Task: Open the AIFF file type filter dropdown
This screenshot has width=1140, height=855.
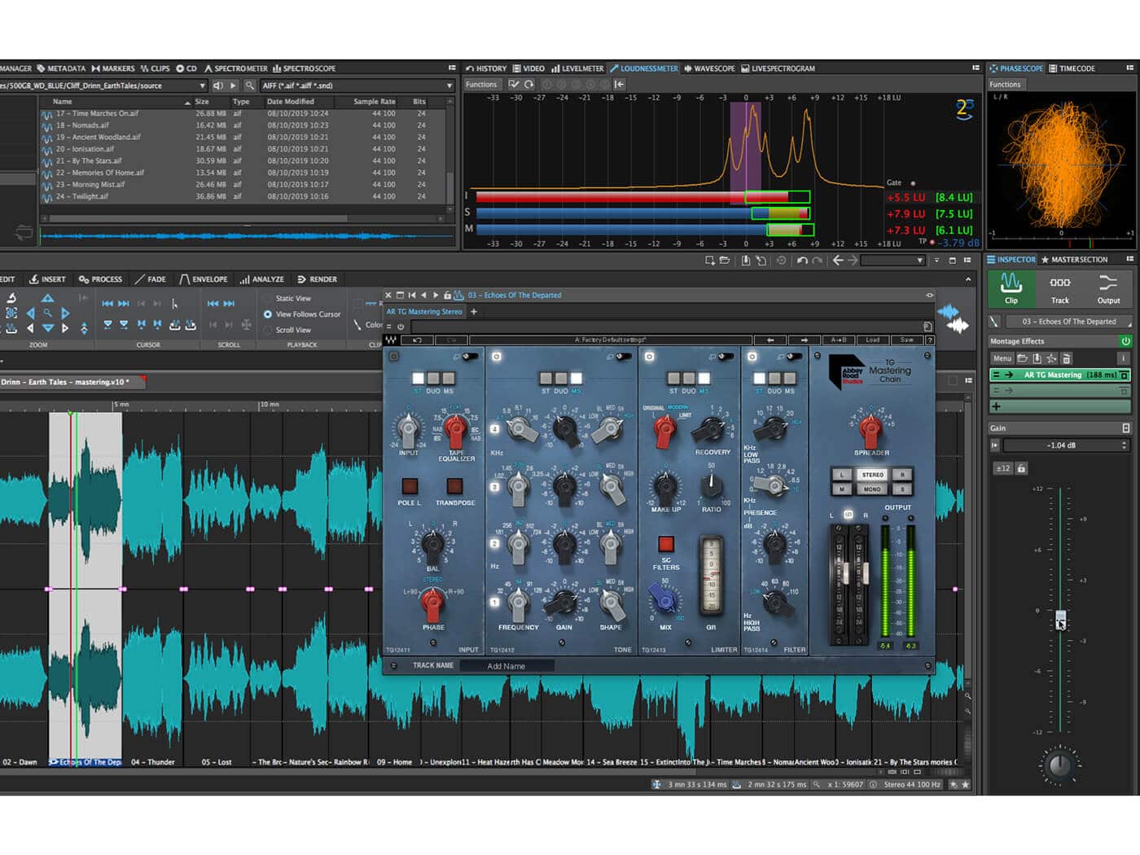Action: click(x=449, y=85)
